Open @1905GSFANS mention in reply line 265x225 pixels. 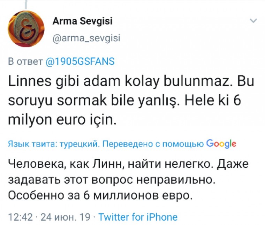click(80, 61)
